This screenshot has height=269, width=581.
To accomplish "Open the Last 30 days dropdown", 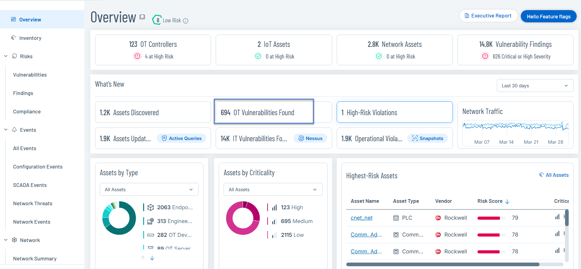I will tap(535, 86).
